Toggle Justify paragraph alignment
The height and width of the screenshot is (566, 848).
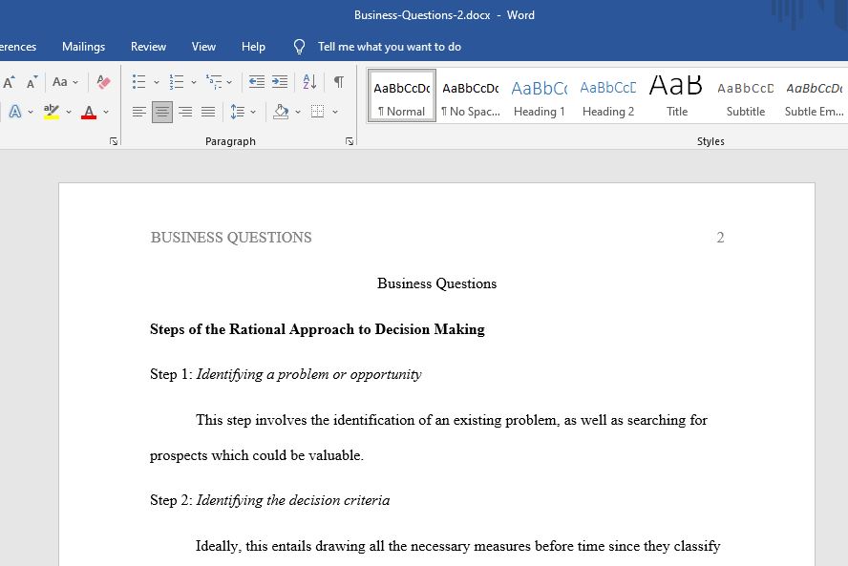click(x=208, y=112)
